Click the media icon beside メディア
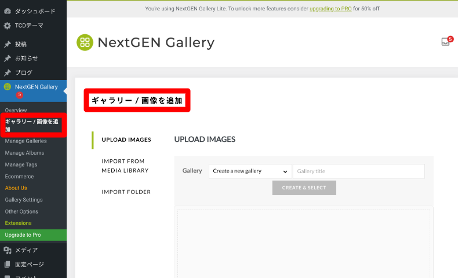Viewport: 458px width, 278px height. tap(8, 250)
